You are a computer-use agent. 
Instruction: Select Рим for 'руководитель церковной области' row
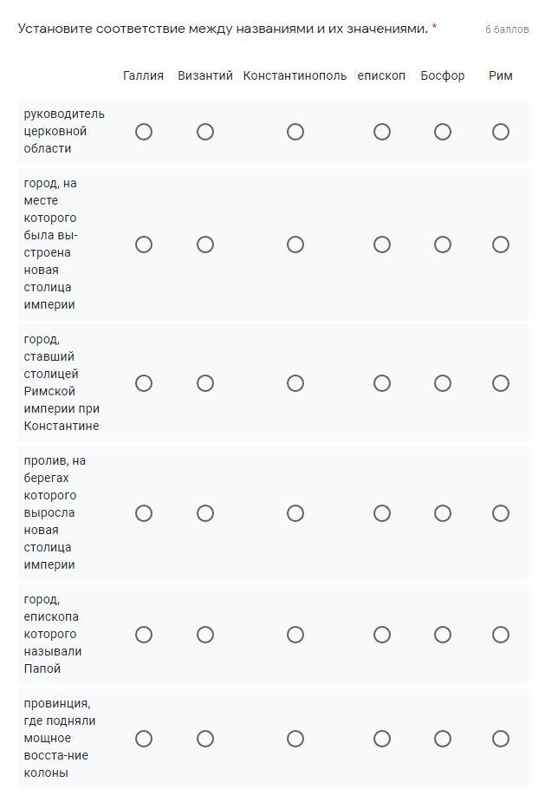[x=501, y=132]
